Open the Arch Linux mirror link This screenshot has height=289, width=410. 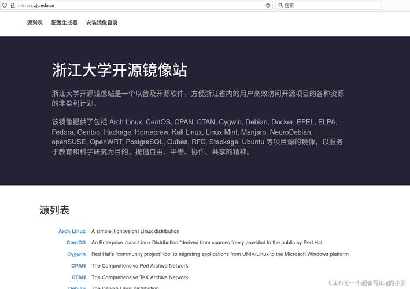pos(72,231)
